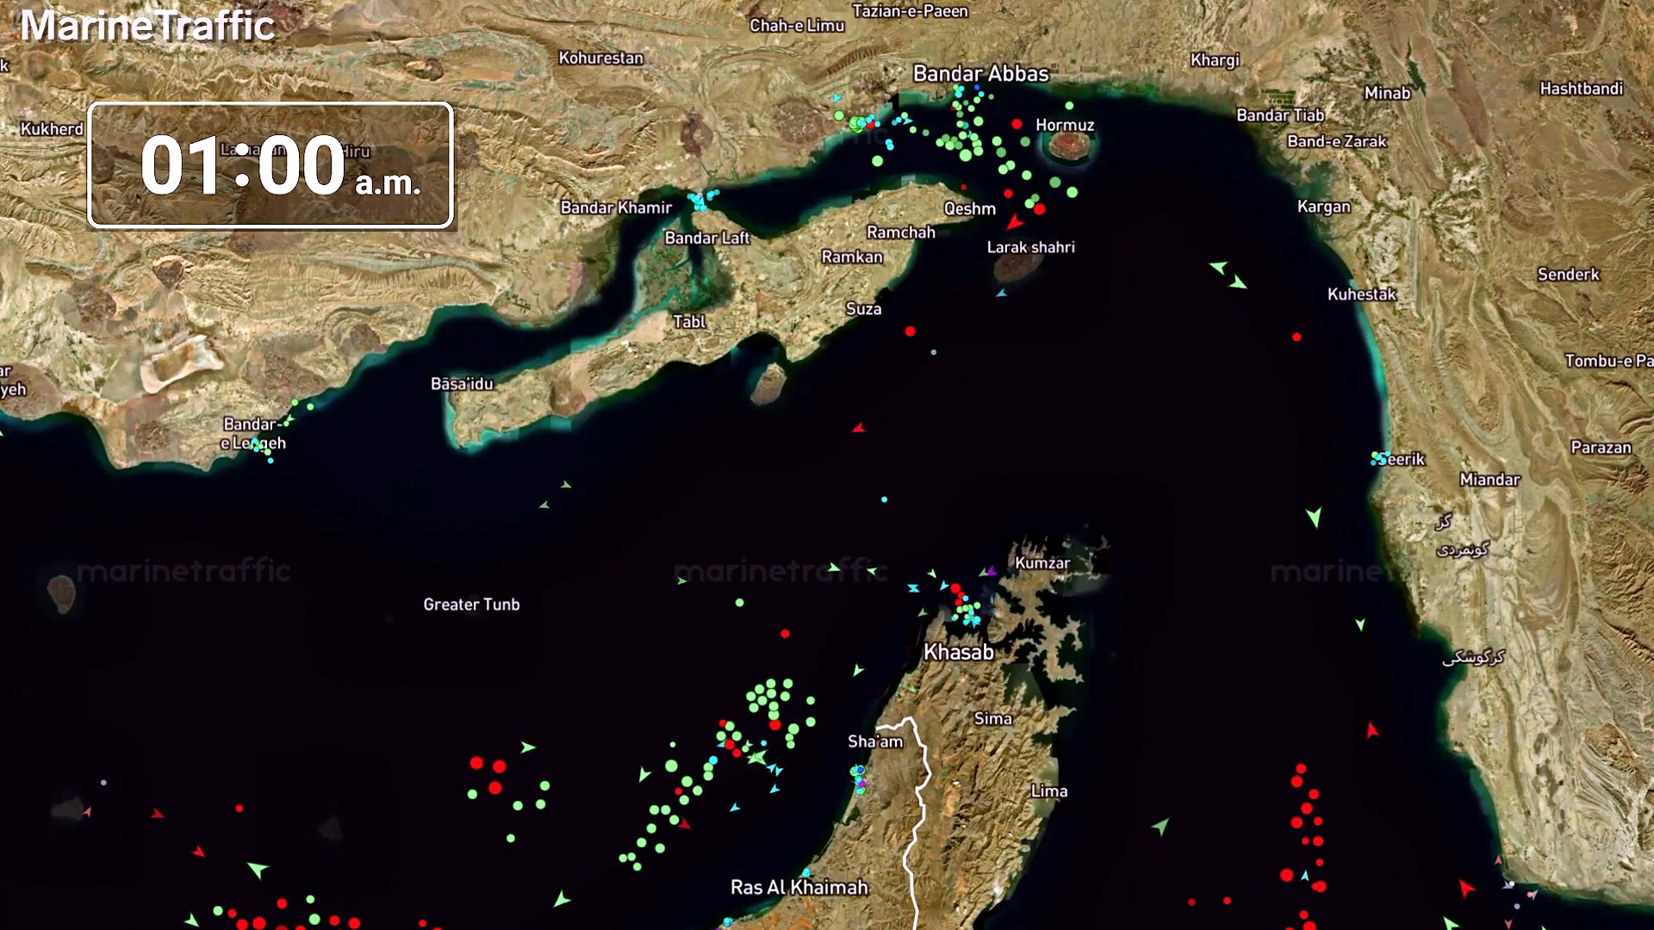Click the Bandar Laft label
1654x930 pixels.
707,238
